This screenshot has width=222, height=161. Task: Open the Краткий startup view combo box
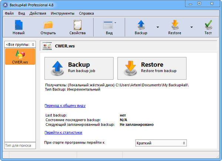pyautogui.click(x=161, y=143)
